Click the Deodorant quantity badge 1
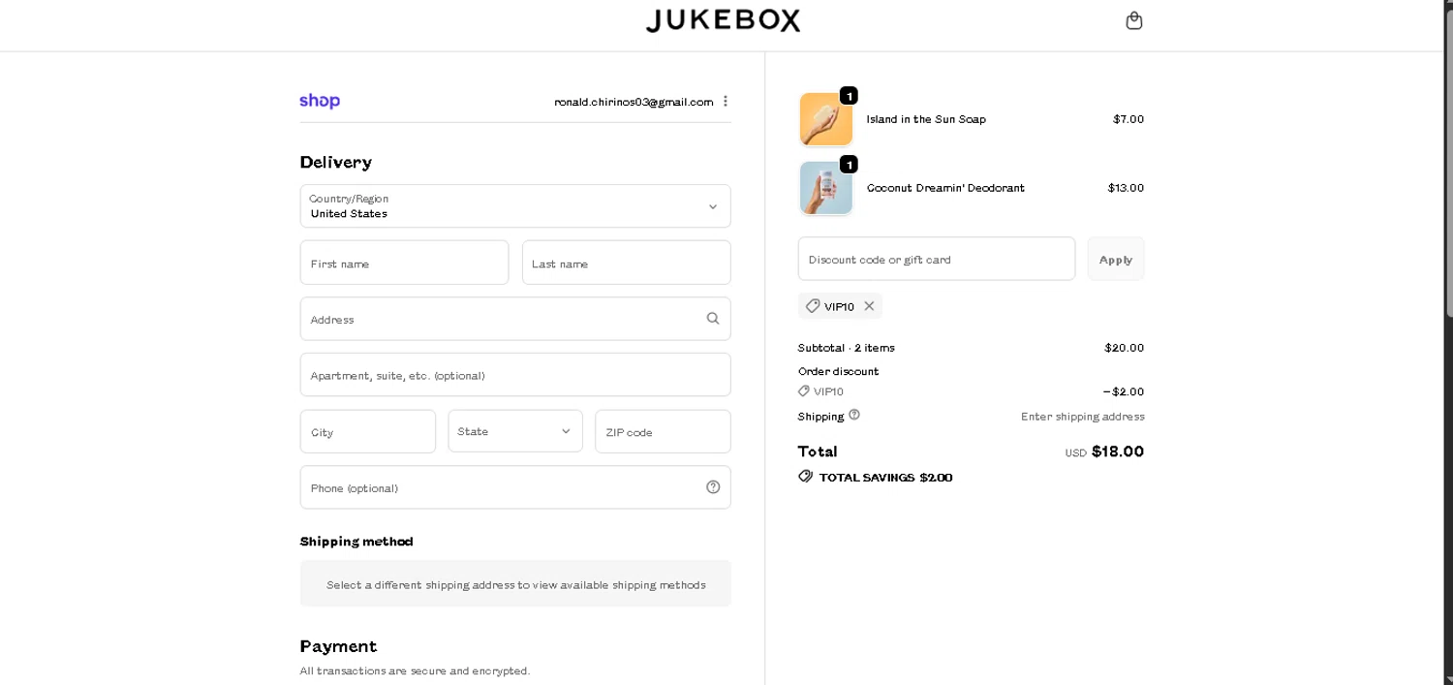 click(x=849, y=165)
